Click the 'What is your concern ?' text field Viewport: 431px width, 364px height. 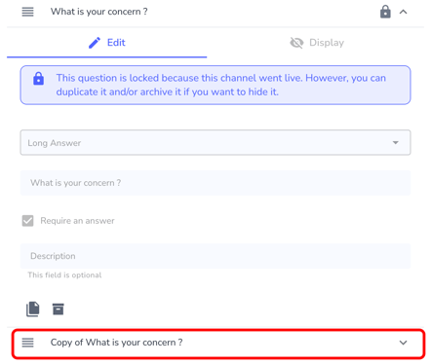point(215,183)
